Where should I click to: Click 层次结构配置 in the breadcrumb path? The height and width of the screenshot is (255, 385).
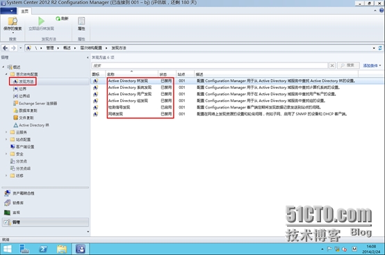click(x=91, y=48)
